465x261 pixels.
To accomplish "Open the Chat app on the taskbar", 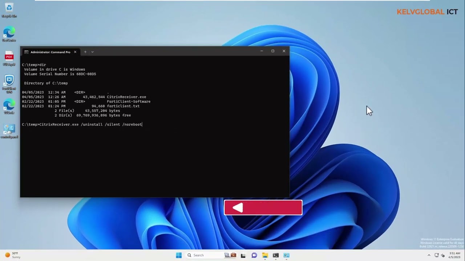I will (254, 255).
